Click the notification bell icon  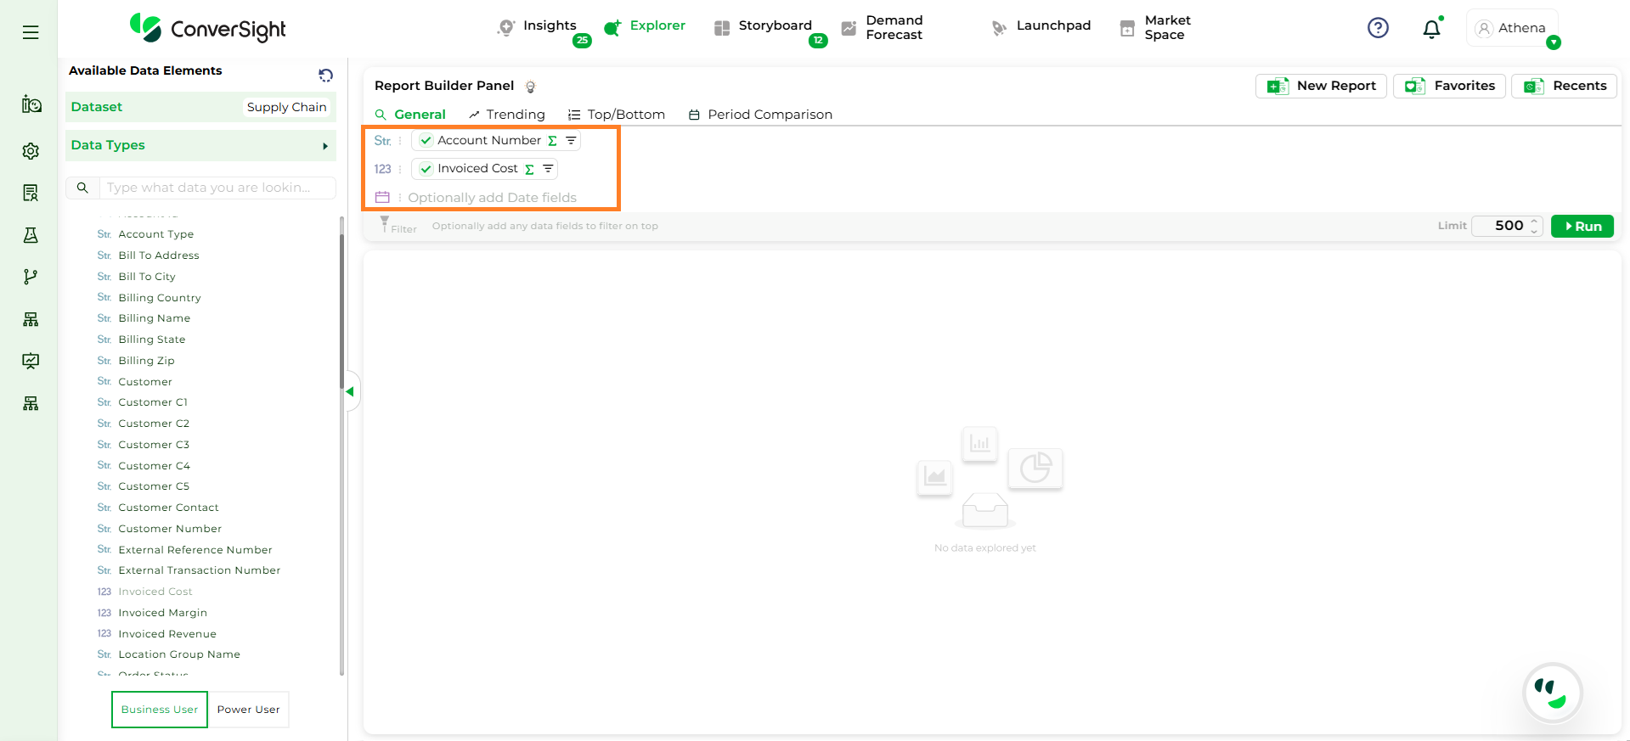click(1431, 29)
